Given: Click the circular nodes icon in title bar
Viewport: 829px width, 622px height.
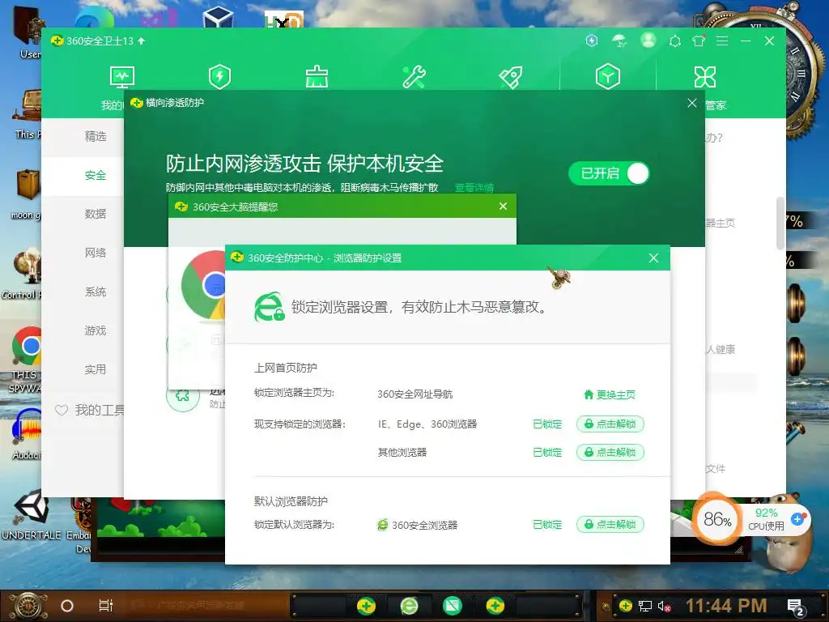Looking at the screenshot, I should pyautogui.click(x=675, y=40).
